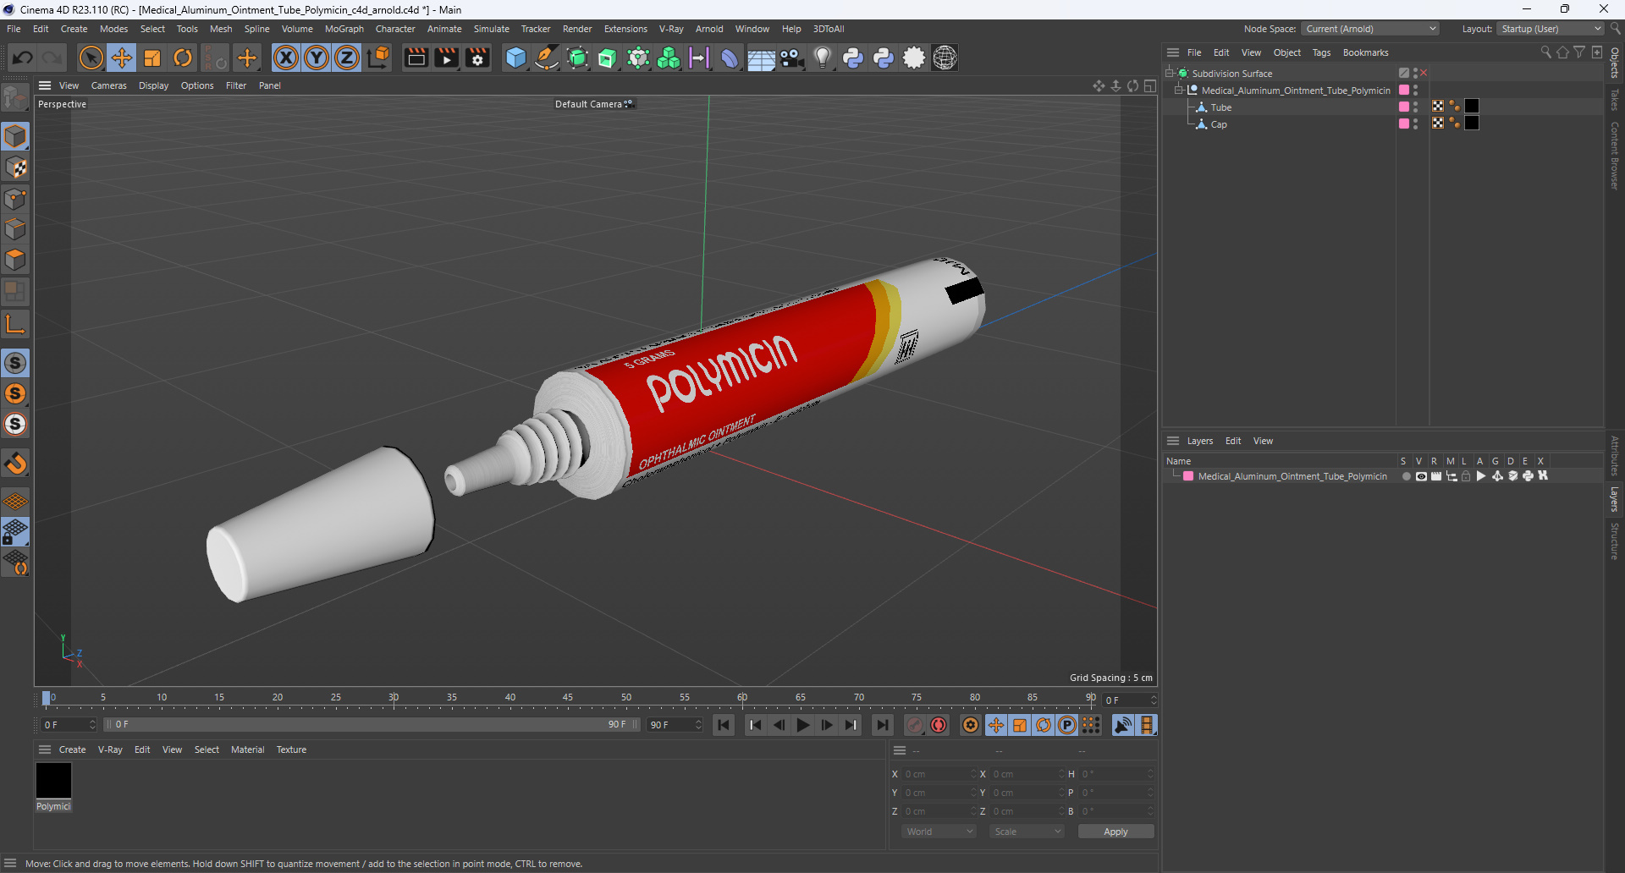This screenshot has width=1625, height=873.
Task: Switch to Texture mode checker cube
Action: [15, 167]
